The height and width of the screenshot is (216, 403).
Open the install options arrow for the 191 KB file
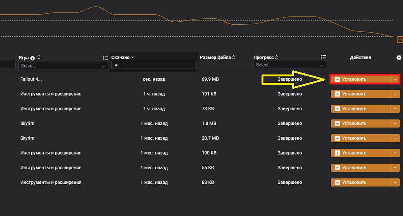tap(395, 94)
